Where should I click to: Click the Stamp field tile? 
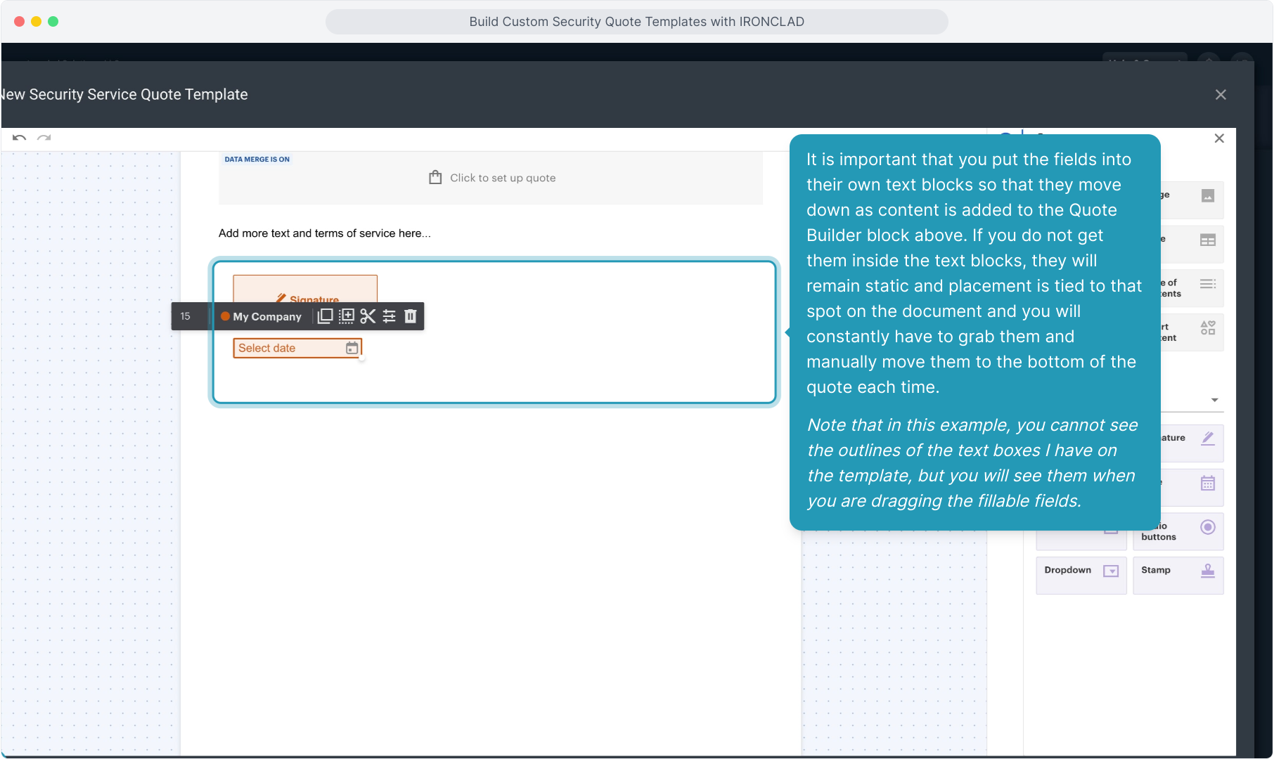click(x=1178, y=575)
